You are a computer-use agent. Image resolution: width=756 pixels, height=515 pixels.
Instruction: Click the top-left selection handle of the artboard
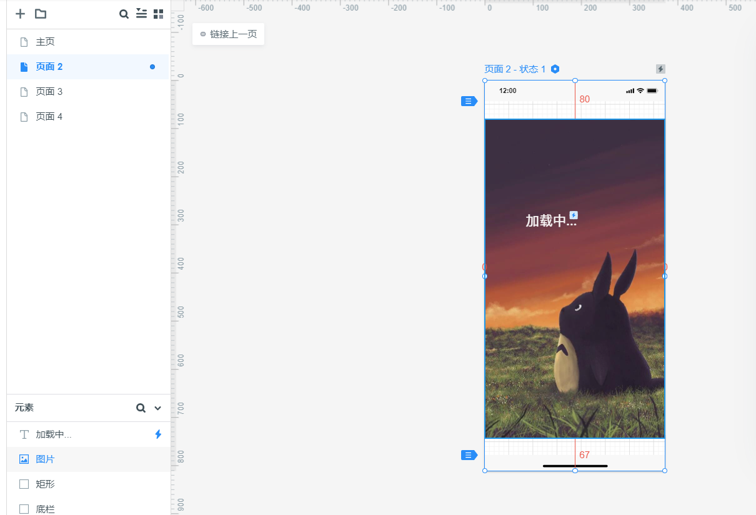pyautogui.click(x=485, y=81)
